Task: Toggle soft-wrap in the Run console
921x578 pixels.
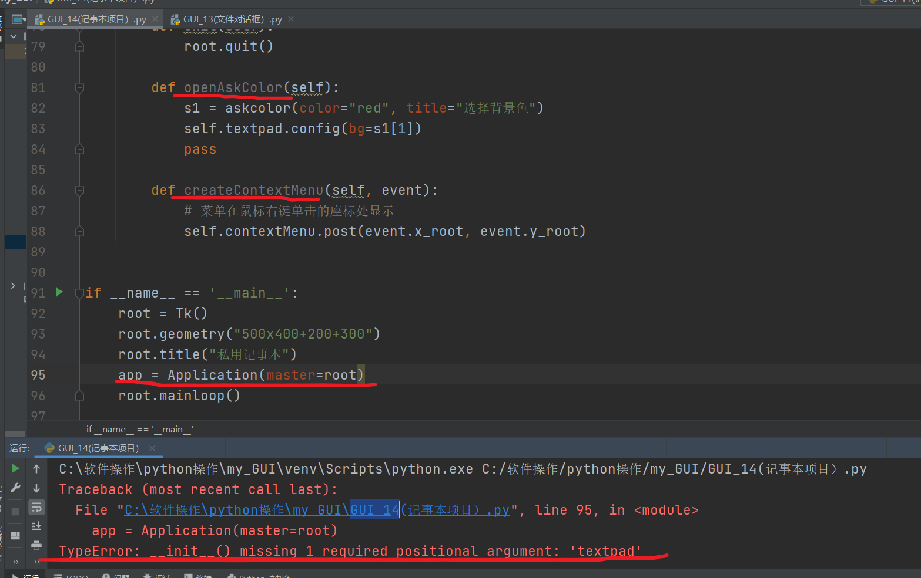Action: [36, 507]
